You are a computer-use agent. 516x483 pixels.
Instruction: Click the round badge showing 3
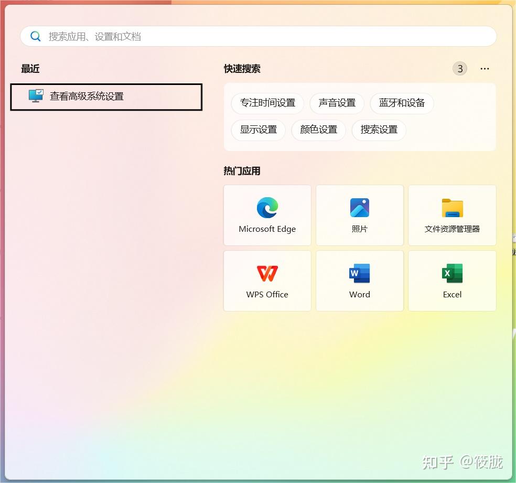coord(460,69)
